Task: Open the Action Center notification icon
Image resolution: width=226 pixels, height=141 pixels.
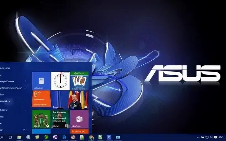Action: (216, 137)
